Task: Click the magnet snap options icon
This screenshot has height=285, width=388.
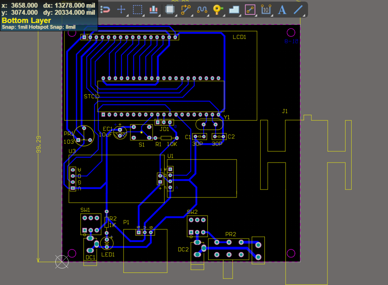Action: (x=106, y=9)
